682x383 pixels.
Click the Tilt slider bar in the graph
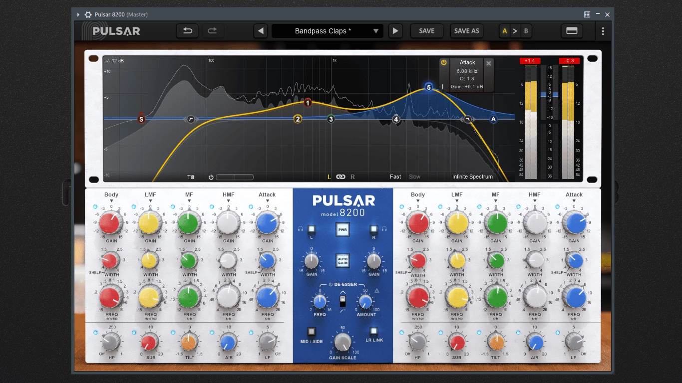pos(235,177)
